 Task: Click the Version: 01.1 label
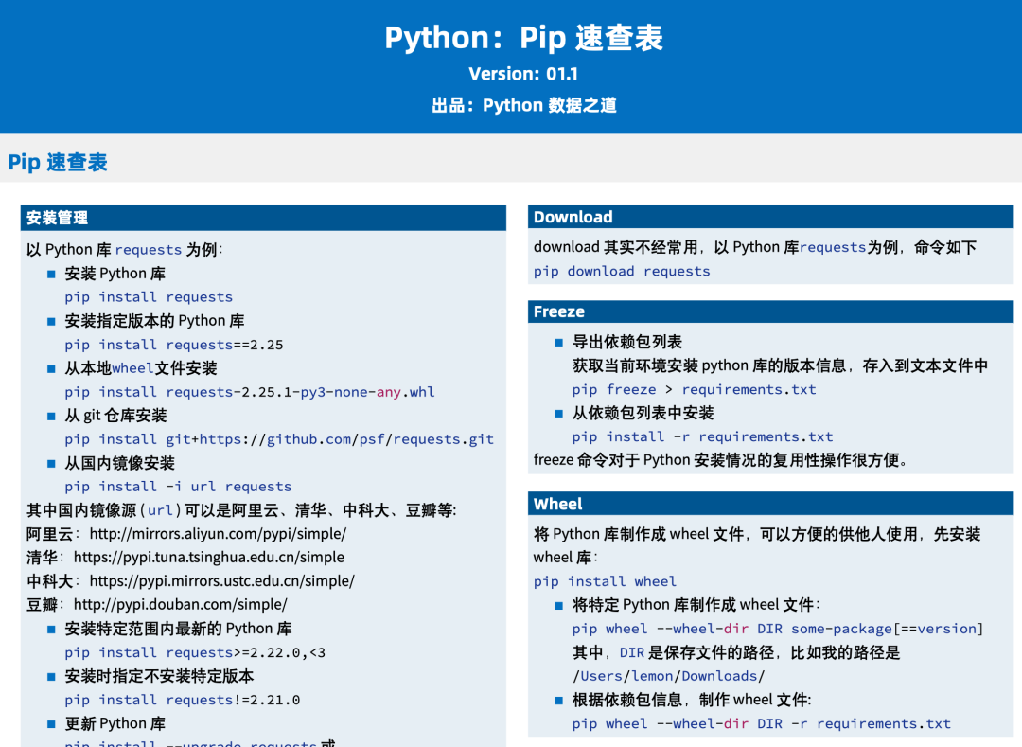[524, 73]
